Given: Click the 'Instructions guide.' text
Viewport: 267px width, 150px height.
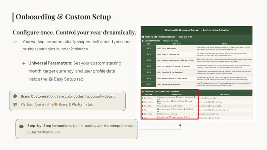Looking at the screenshot, I should [x=47, y=132].
